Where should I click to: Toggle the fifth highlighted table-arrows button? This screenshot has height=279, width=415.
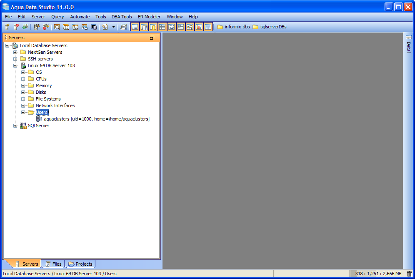[x=172, y=27]
